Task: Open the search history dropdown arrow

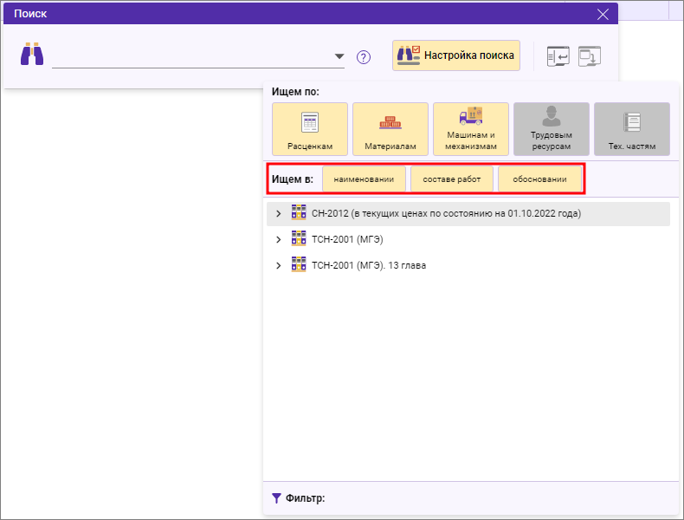Action: [x=339, y=57]
